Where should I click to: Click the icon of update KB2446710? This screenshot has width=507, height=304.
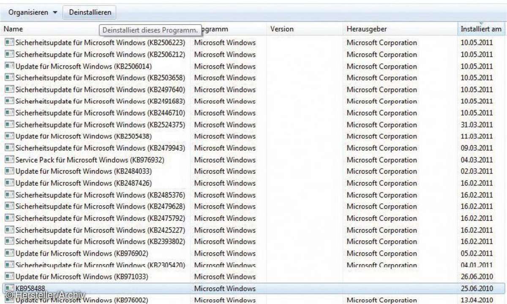point(9,113)
